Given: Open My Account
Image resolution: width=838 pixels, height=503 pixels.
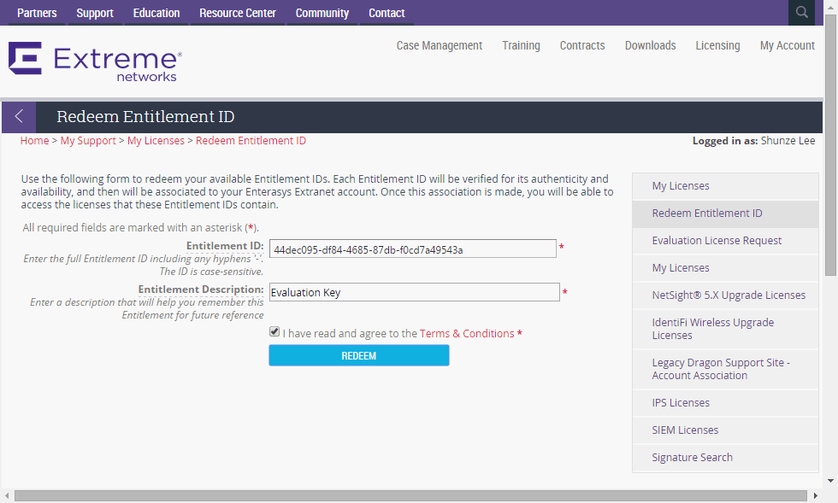Looking at the screenshot, I should (x=788, y=46).
